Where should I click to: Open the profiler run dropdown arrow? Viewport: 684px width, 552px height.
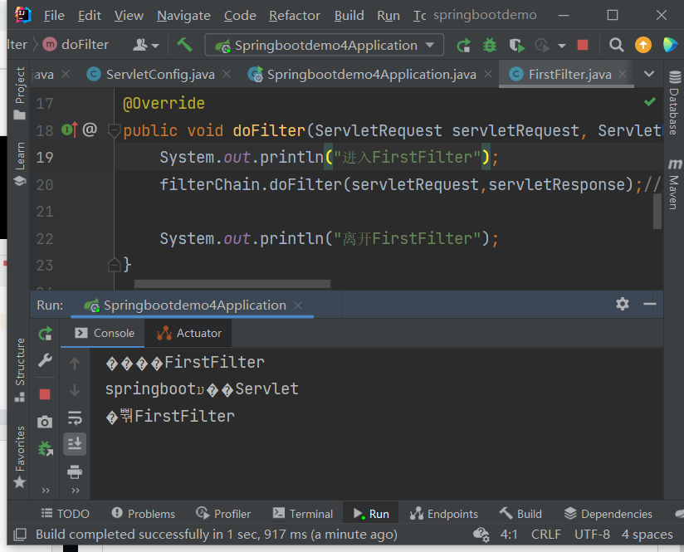562,46
